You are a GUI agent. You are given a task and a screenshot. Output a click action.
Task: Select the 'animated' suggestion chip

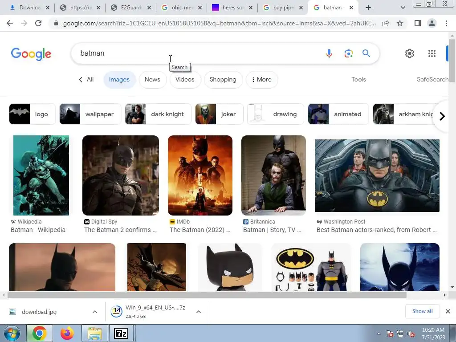click(338, 114)
